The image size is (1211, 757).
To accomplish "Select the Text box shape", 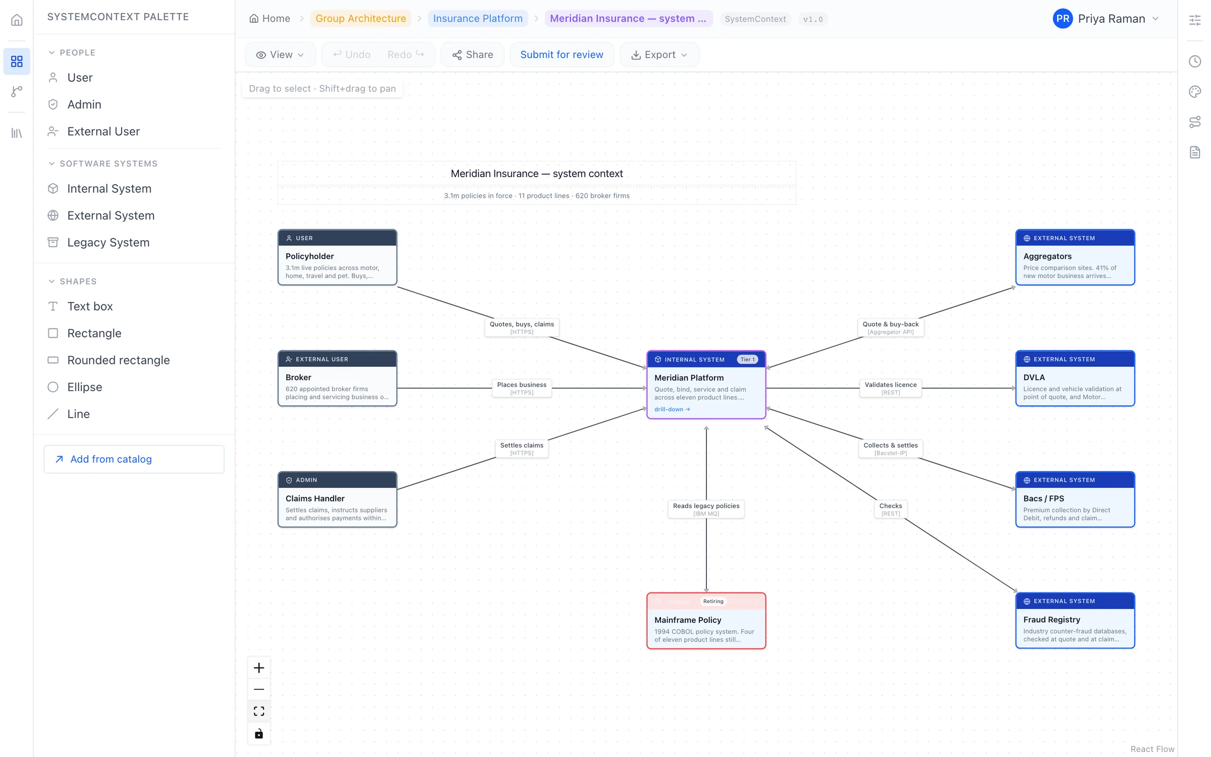I will coord(134,306).
